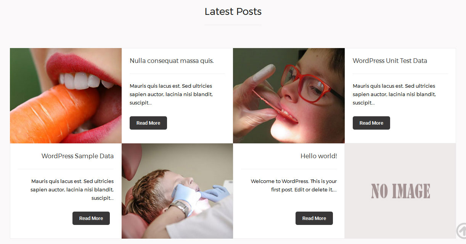View the boy dental exam thumbnail
This screenshot has height=244, width=466.
click(x=177, y=191)
